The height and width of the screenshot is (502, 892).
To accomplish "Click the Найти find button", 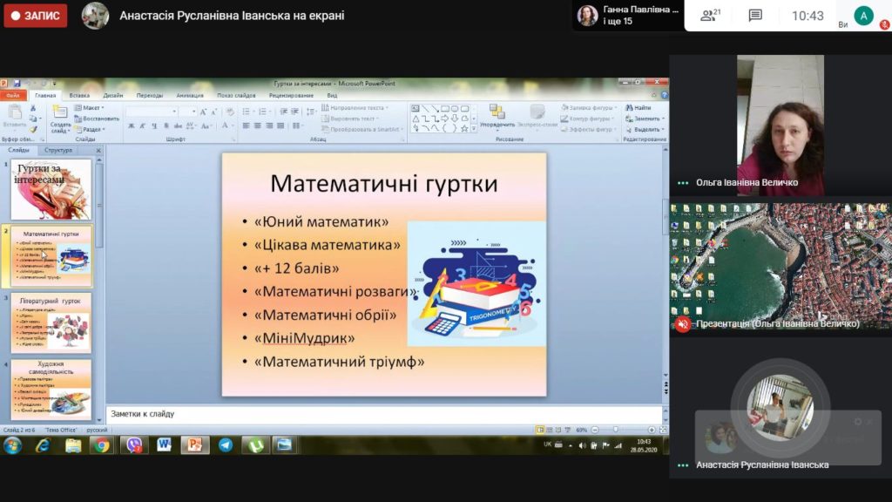I will (x=639, y=107).
